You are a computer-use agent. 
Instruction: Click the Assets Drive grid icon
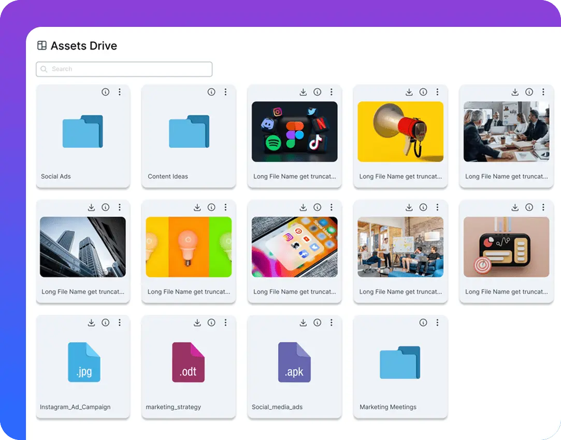pos(41,45)
